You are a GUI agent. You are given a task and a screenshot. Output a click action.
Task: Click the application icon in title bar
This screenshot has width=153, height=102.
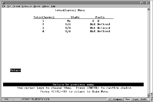pos(3,3)
